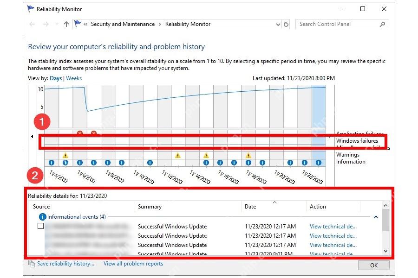This screenshot has width=418, height=278.
Task: Click the Reliability Monitor title bar flag icon
Action: click(31, 9)
